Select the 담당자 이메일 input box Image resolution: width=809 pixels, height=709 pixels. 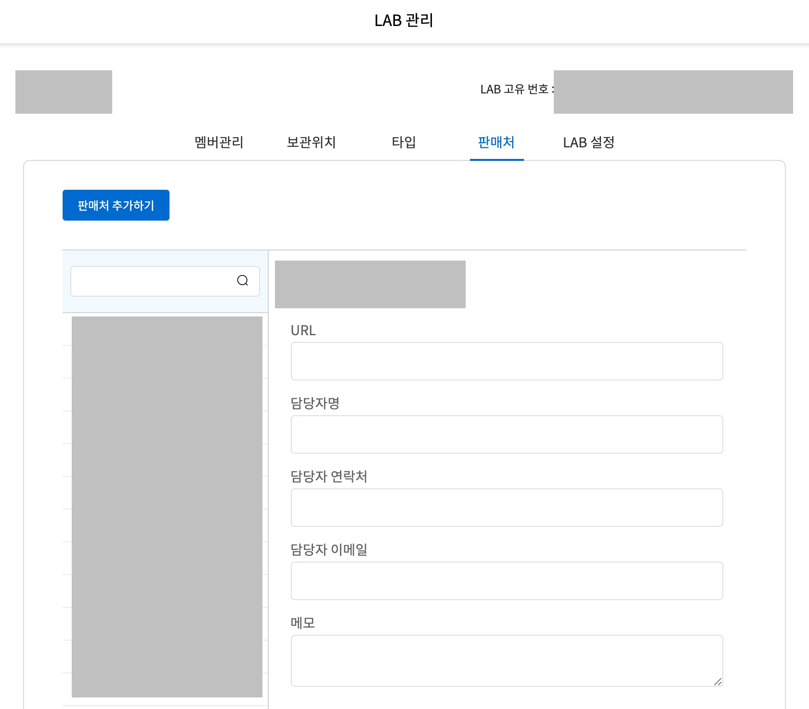(507, 581)
